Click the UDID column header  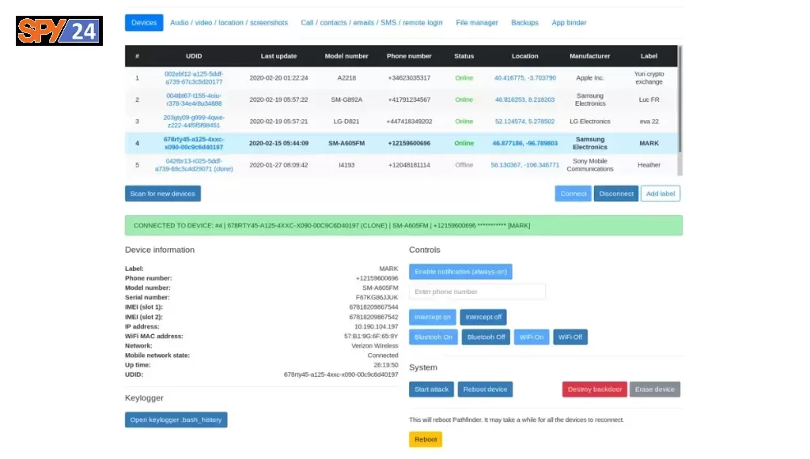[194, 56]
